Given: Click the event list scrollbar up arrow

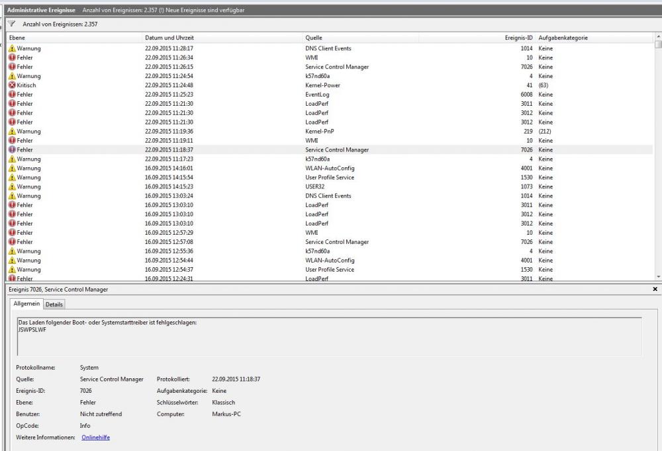Looking at the screenshot, I should coord(658,36).
